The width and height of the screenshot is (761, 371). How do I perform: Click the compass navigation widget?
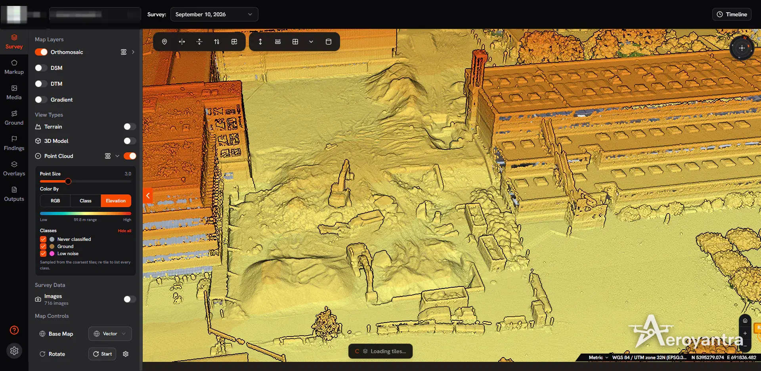coord(742,48)
